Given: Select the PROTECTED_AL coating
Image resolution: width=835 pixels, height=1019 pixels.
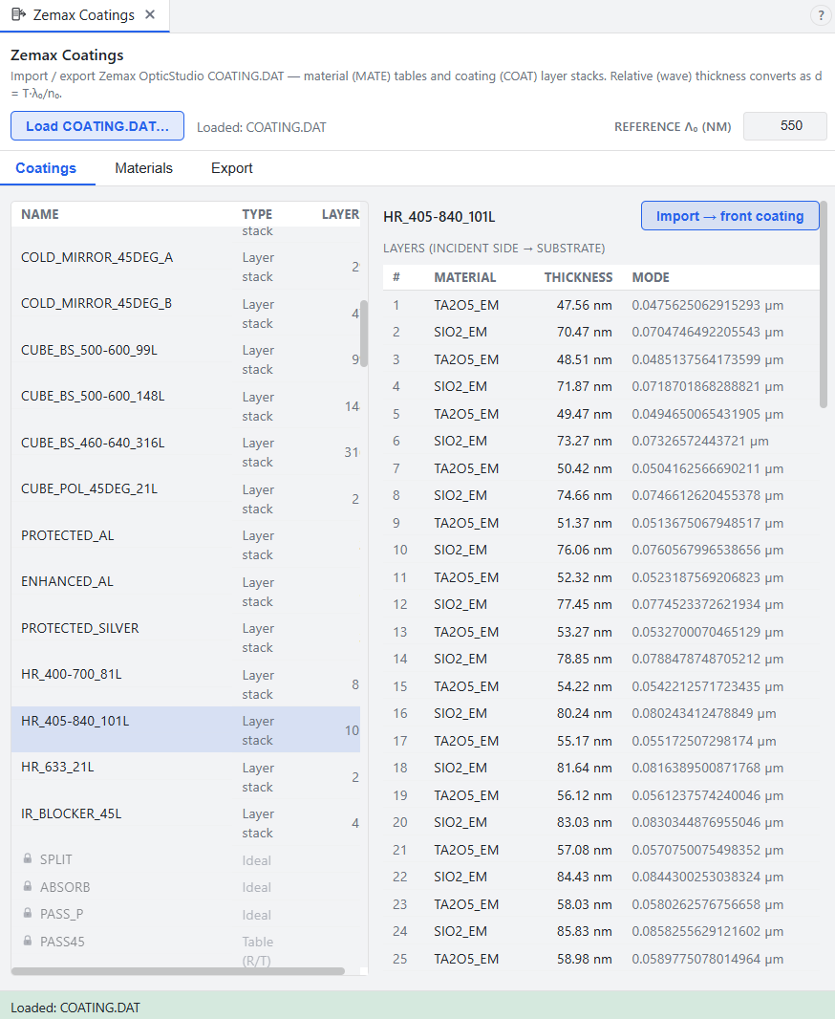Looking at the screenshot, I should coord(185,545).
